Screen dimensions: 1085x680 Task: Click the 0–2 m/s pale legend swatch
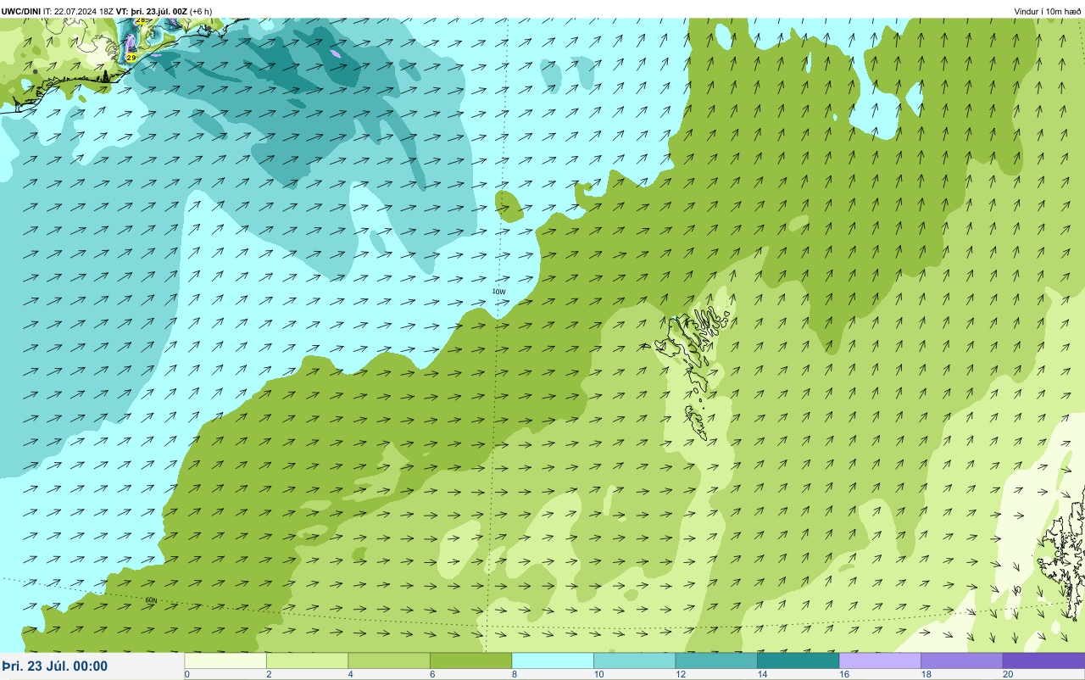pyautogui.click(x=225, y=660)
